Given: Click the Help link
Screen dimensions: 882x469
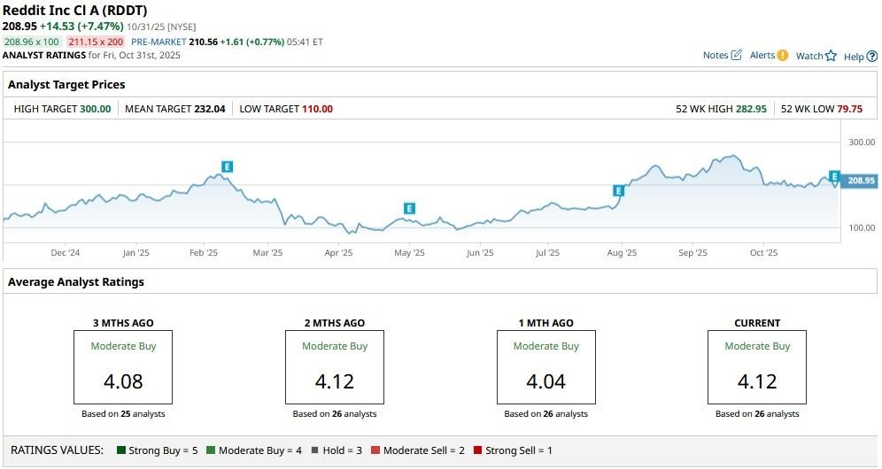Looking at the screenshot, I should 854,57.
